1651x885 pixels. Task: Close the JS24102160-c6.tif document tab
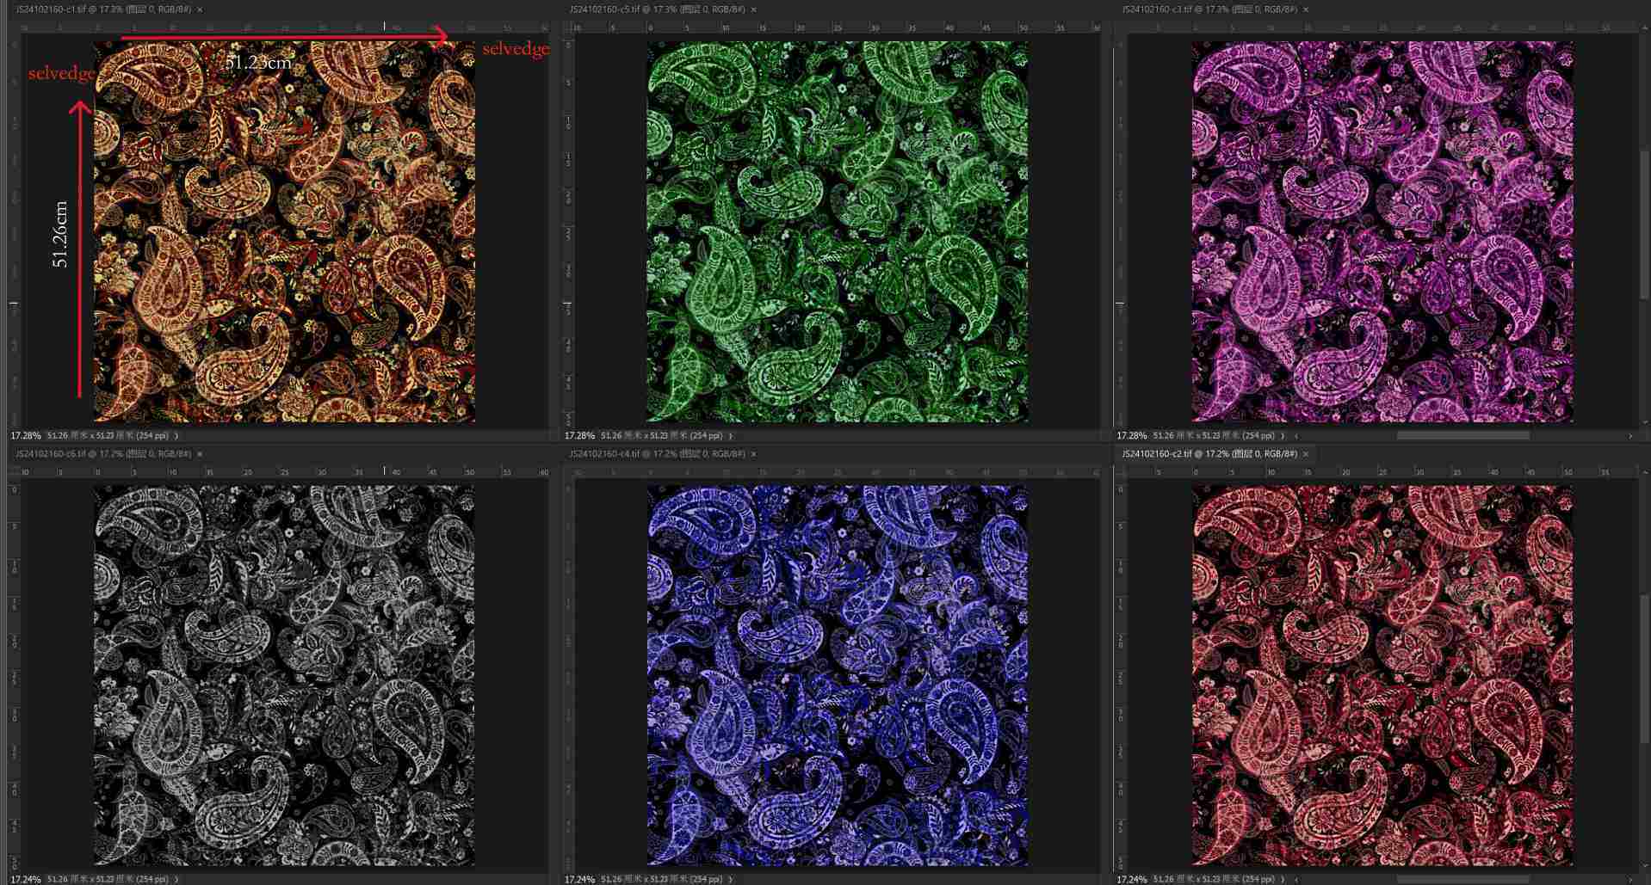point(200,454)
